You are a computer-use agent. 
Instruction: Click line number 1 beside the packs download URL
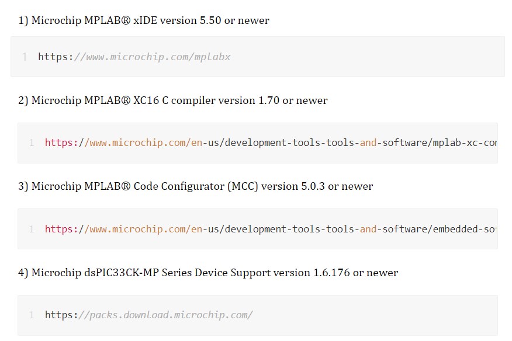coord(32,315)
